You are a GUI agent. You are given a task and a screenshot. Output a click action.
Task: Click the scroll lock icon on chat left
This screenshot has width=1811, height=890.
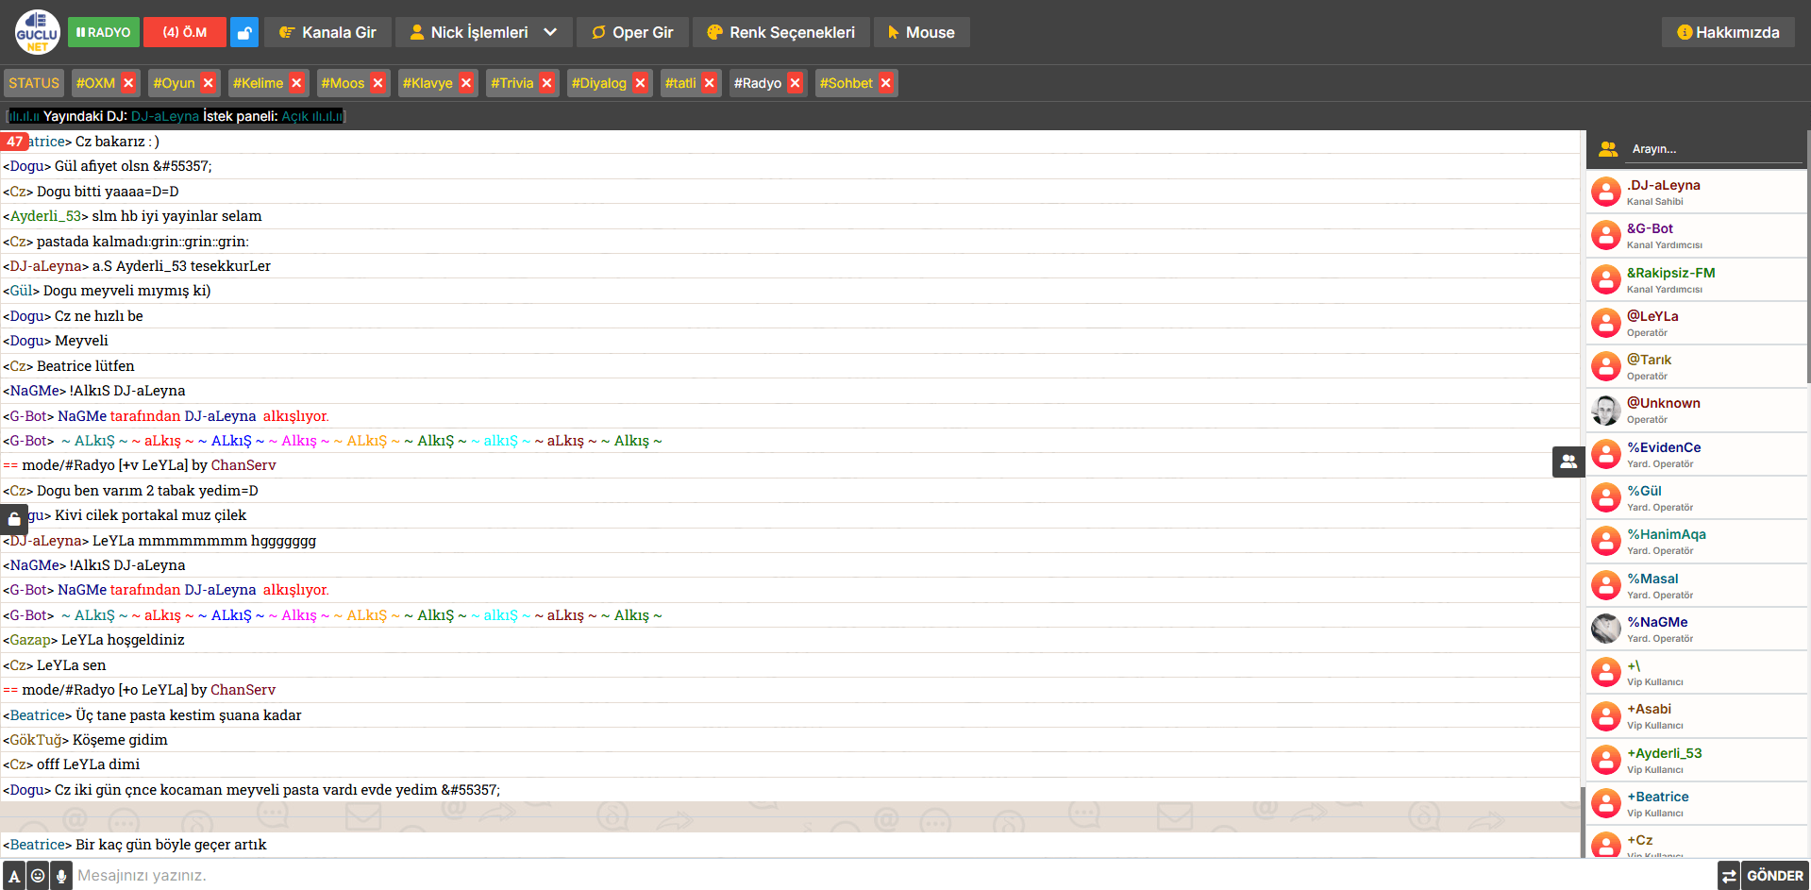(14, 519)
